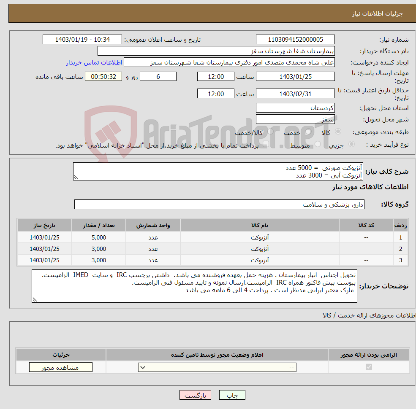Click need date 1403/01/25 in row 3
416x409 pixels.
(44, 261)
